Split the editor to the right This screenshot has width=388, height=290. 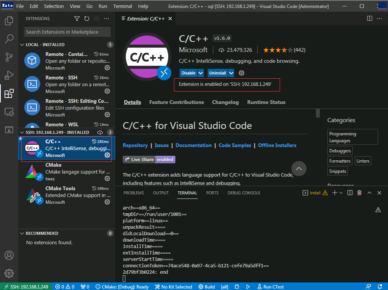click(369, 19)
